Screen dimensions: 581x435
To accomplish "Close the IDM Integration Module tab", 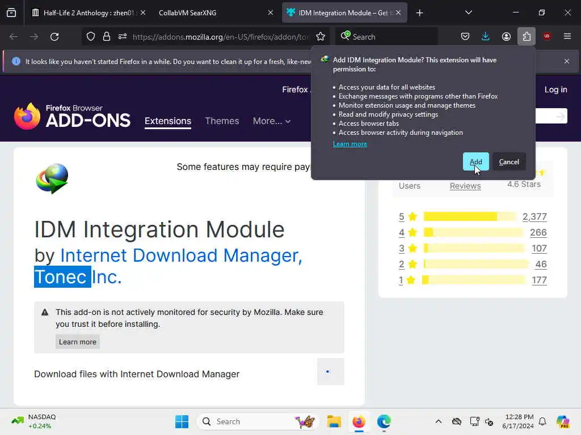I will pyautogui.click(x=398, y=12).
